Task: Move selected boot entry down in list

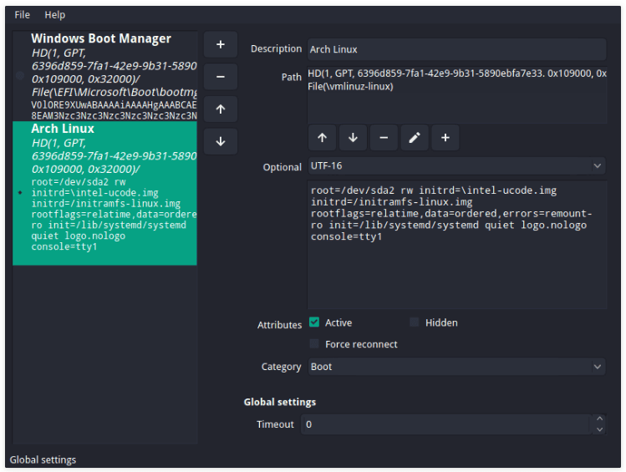Action: 221,141
